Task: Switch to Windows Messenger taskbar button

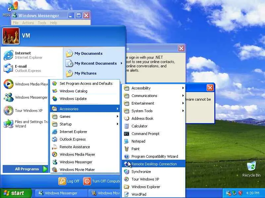Action: pos(61,193)
